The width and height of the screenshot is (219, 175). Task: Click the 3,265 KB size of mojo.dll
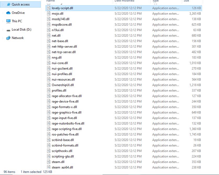(195, 14)
